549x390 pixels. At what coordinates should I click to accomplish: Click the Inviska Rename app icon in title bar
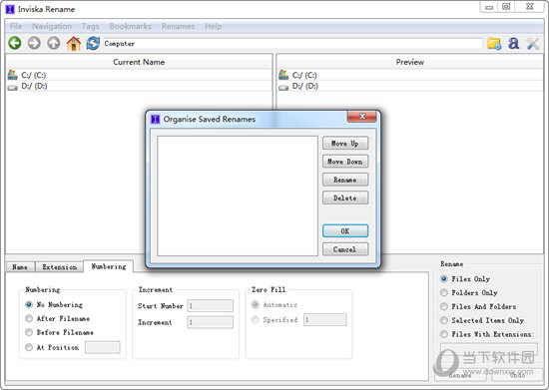click(10, 9)
